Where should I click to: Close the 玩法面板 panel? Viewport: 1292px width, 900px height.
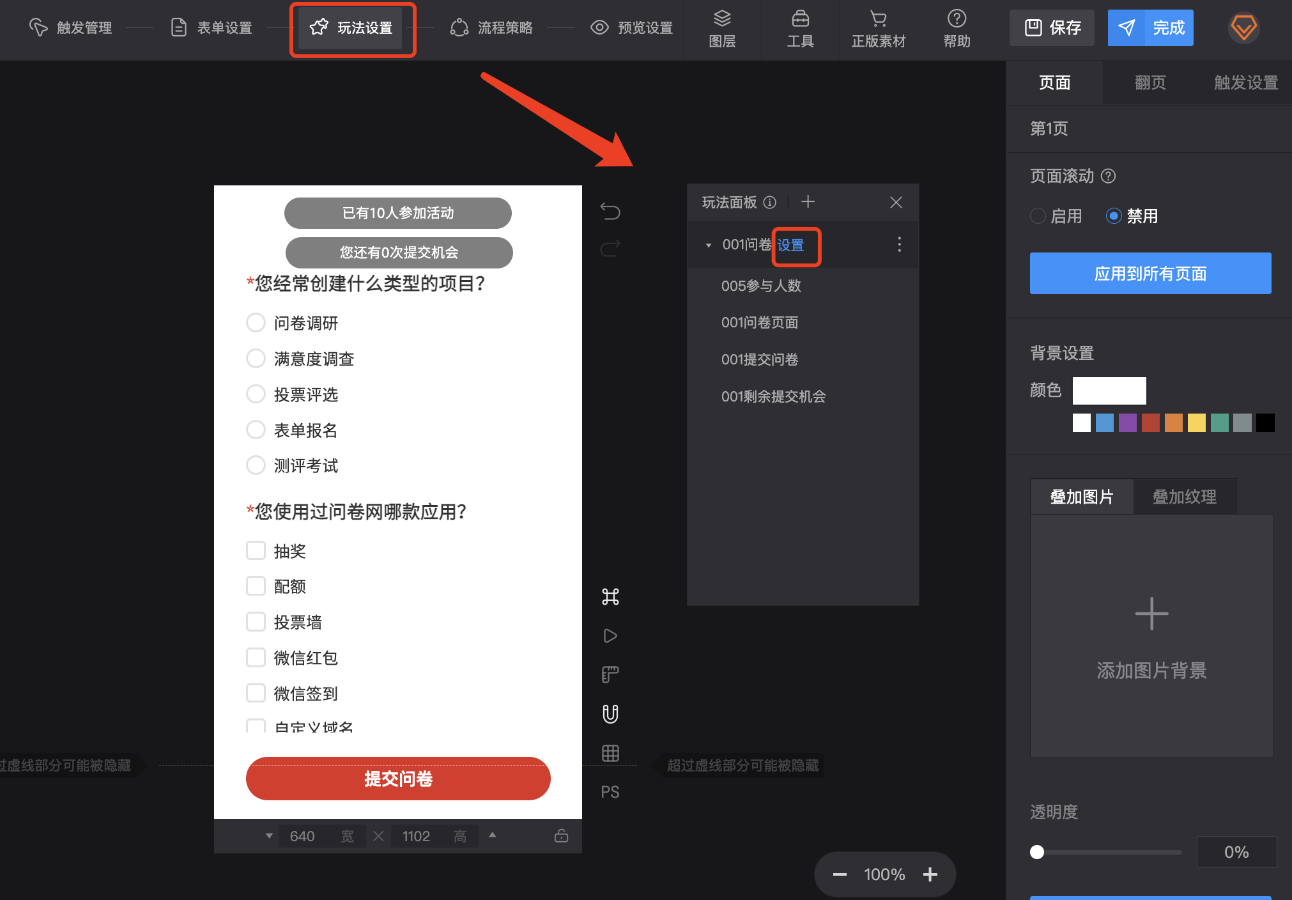pyautogui.click(x=896, y=203)
